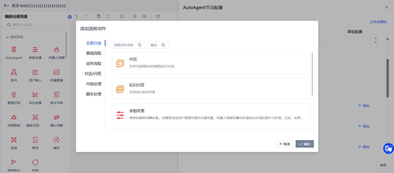Open the spinner arrows in config panel
The width and height of the screenshot is (394, 173).
(376, 40)
